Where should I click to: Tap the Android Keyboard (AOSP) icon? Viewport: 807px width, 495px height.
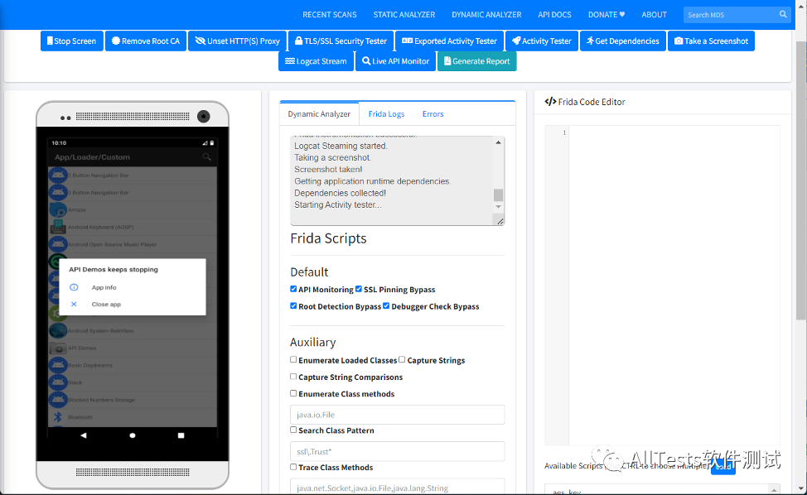(58, 227)
